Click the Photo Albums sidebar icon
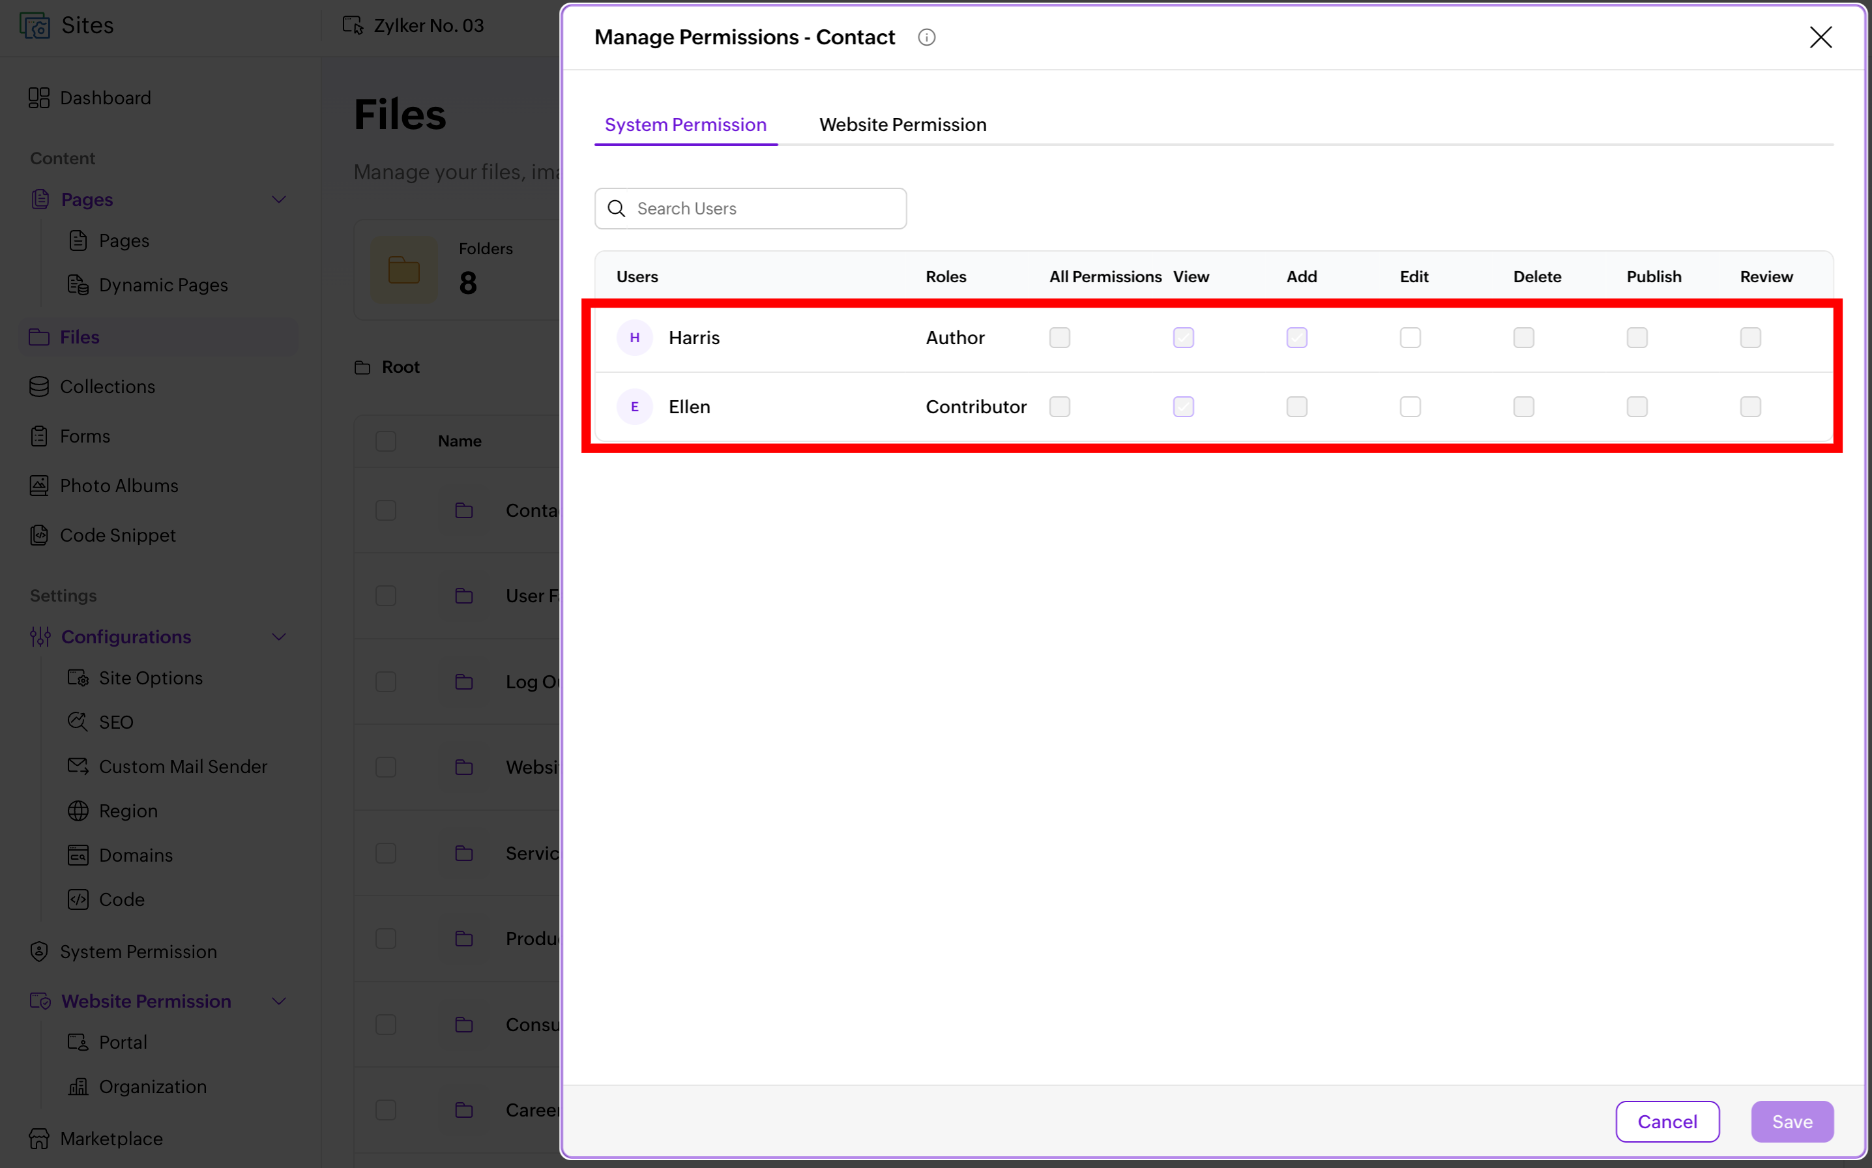 [x=38, y=485]
